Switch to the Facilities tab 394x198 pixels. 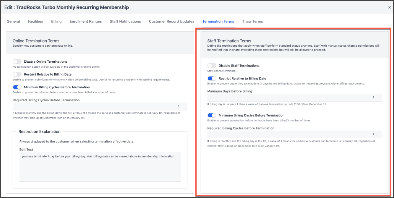tap(35, 21)
